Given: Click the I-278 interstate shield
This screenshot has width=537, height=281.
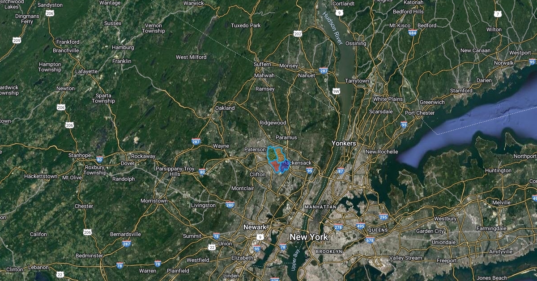Looking at the screenshot, I should click(x=338, y=227).
